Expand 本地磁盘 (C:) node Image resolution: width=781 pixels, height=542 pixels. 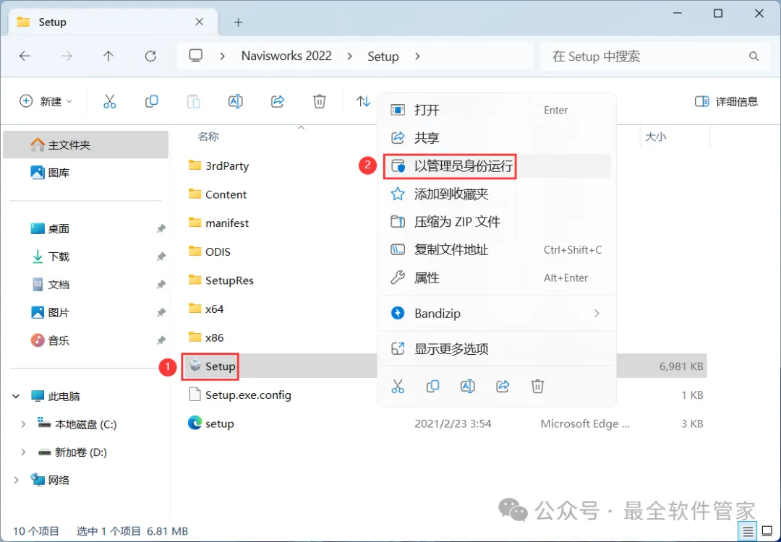point(22,424)
